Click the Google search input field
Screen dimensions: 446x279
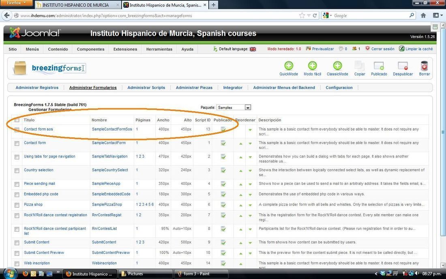[370, 16]
